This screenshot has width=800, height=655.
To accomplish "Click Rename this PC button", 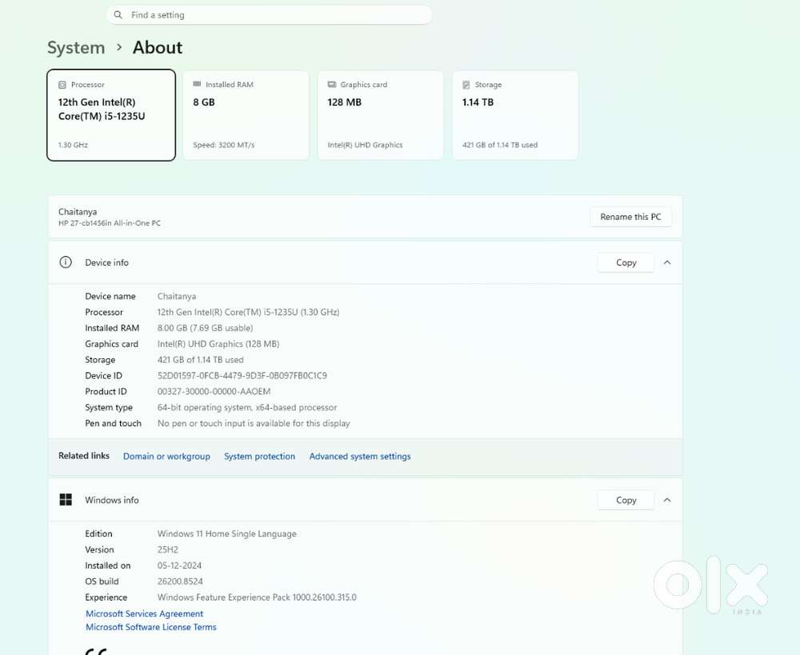I will [630, 217].
